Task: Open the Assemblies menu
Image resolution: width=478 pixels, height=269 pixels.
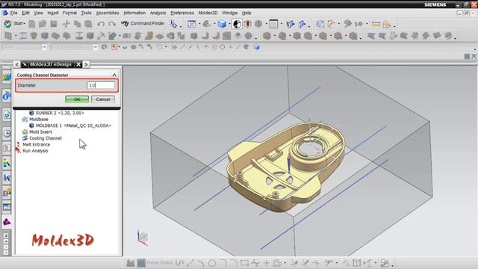Action: click(x=108, y=13)
